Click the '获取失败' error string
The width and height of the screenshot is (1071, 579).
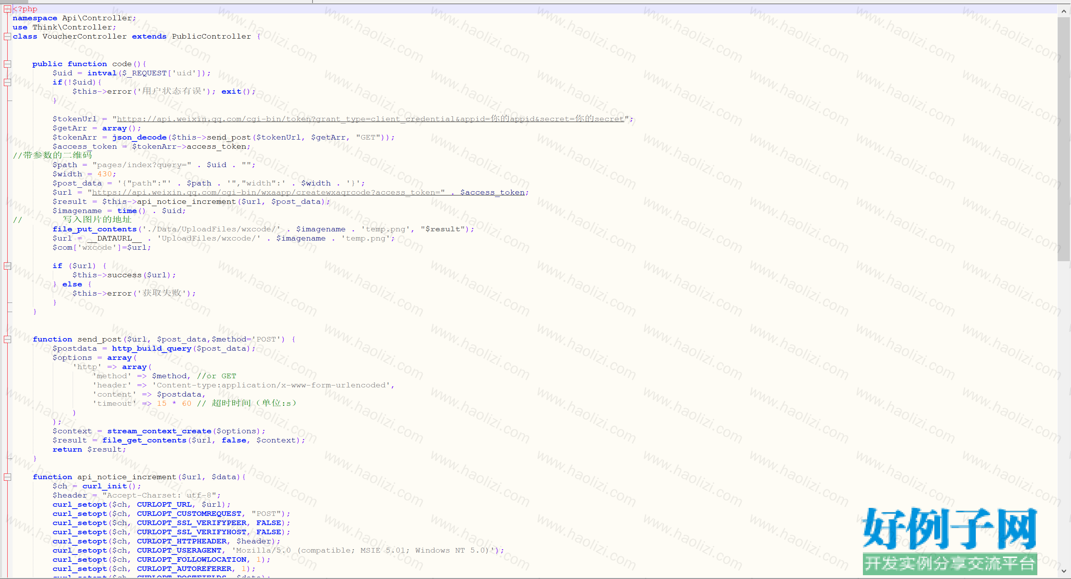pos(162,293)
